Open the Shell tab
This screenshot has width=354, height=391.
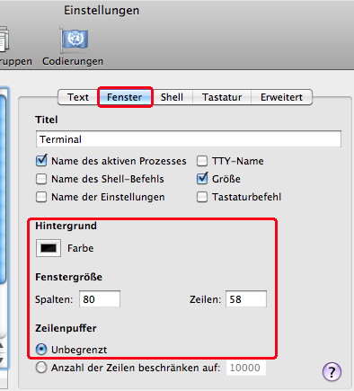(172, 97)
